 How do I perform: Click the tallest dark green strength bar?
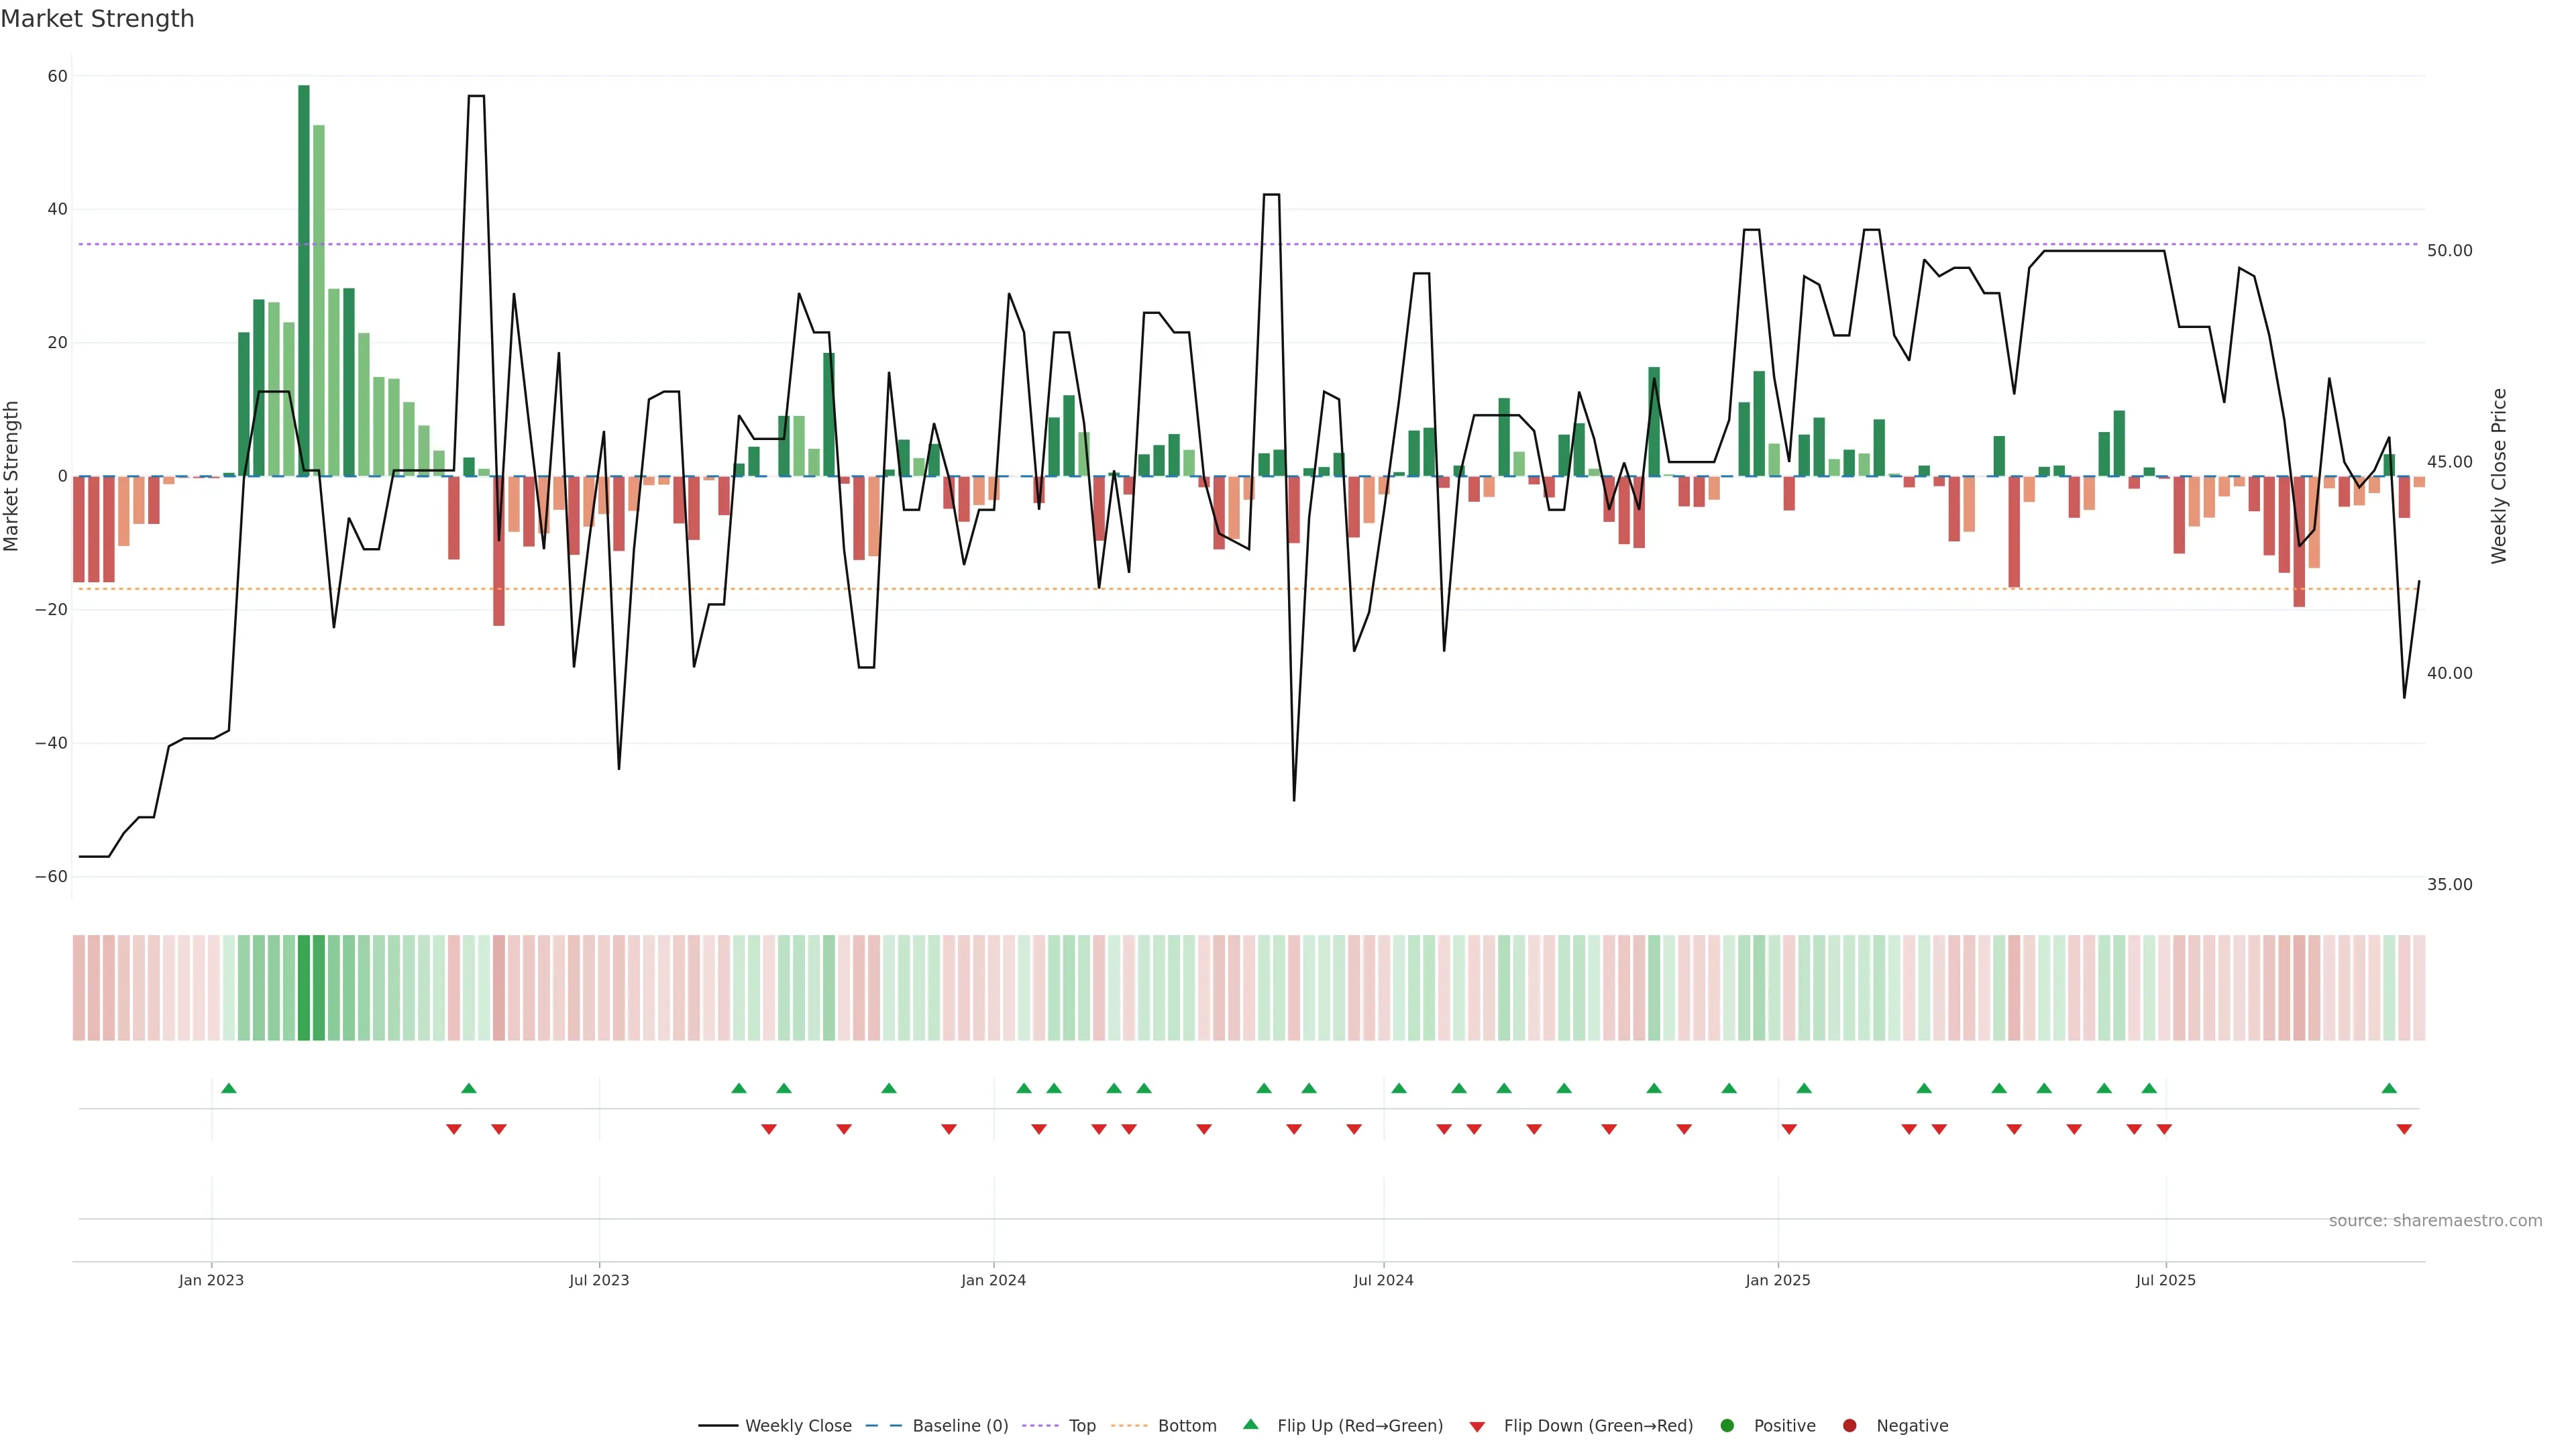click(304, 280)
